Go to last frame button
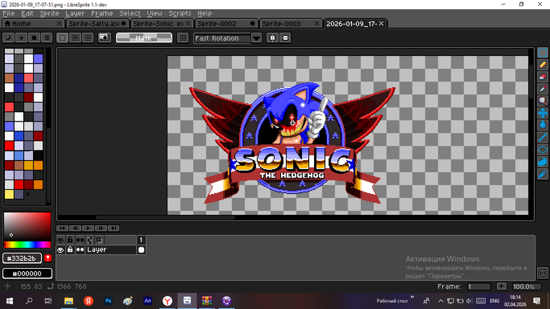 pos(114,228)
